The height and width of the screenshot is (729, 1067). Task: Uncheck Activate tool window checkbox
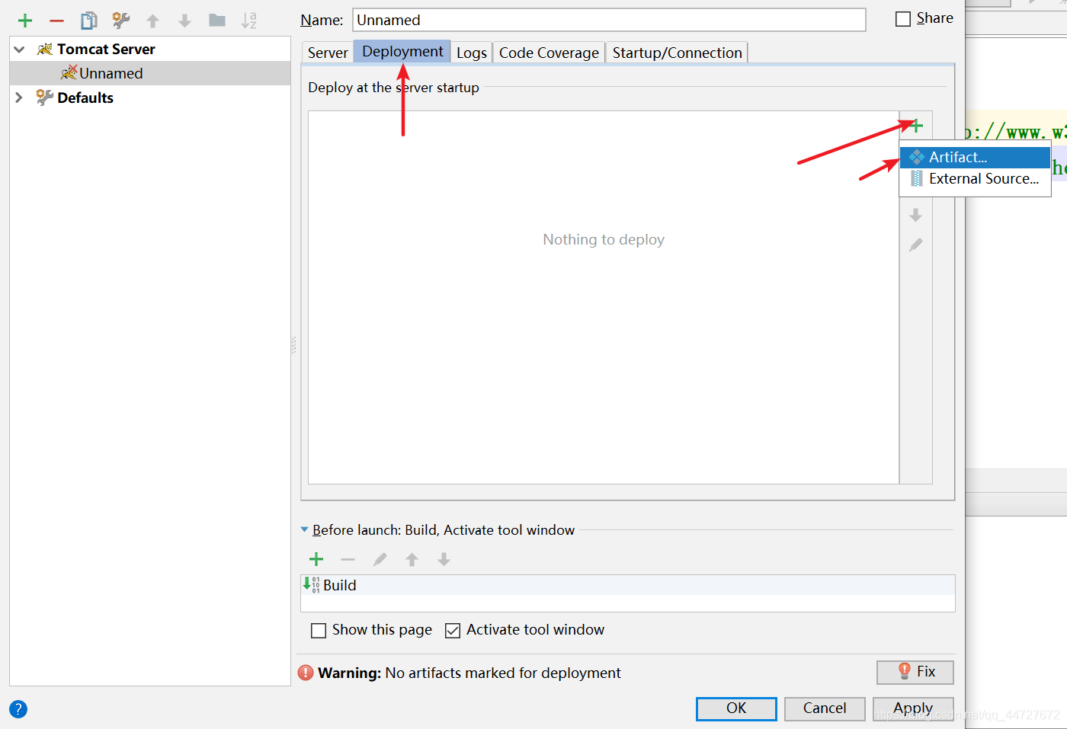tap(453, 631)
